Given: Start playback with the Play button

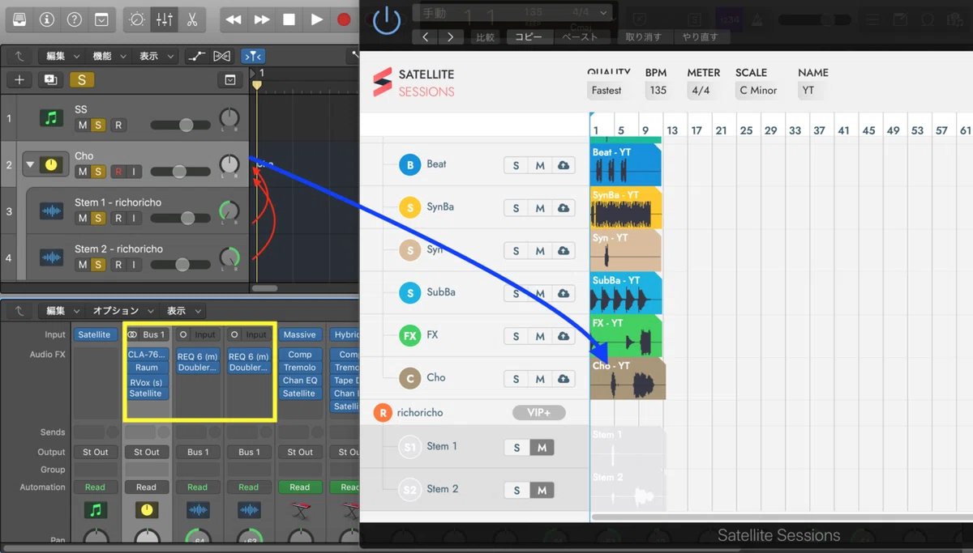Looking at the screenshot, I should point(316,19).
